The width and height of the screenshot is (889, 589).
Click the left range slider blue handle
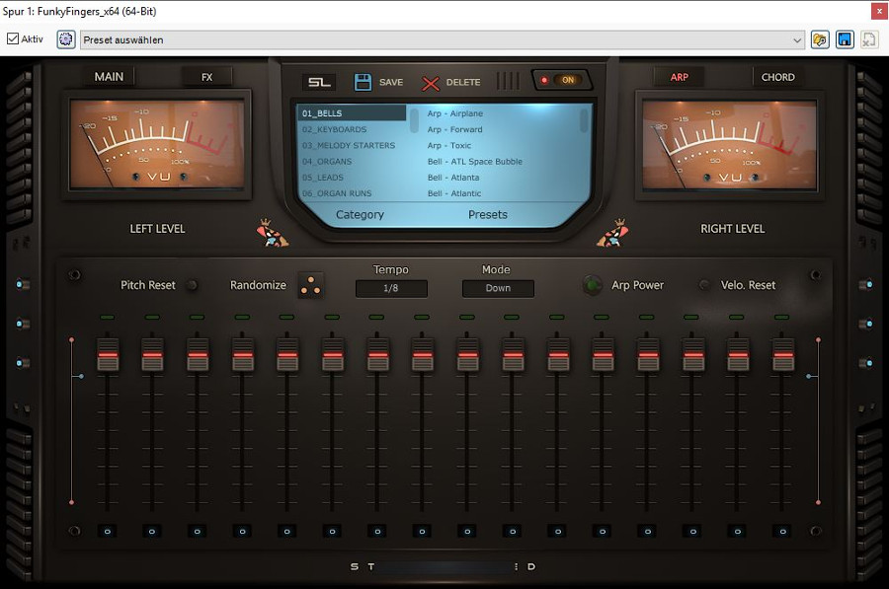pyautogui.click(x=81, y=376)
